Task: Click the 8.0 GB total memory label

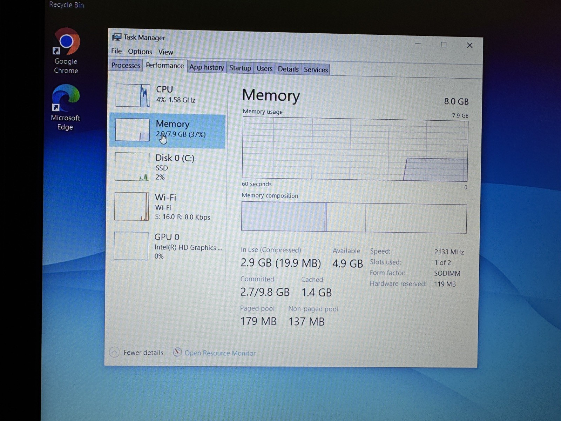Action: pos(456,101)
